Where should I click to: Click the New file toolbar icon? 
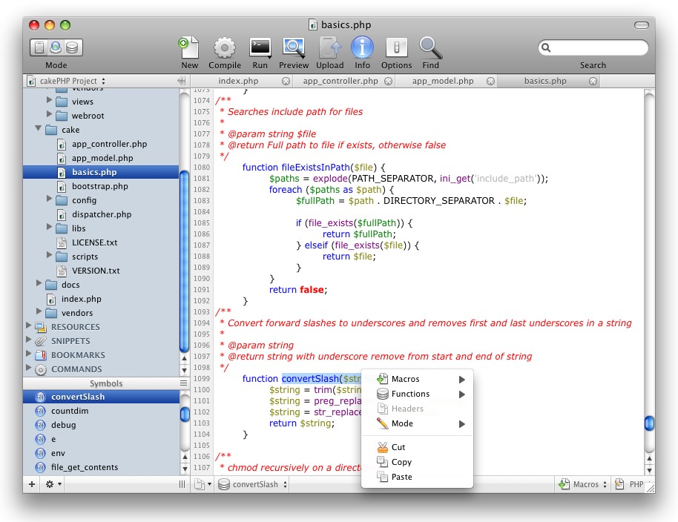189,47
